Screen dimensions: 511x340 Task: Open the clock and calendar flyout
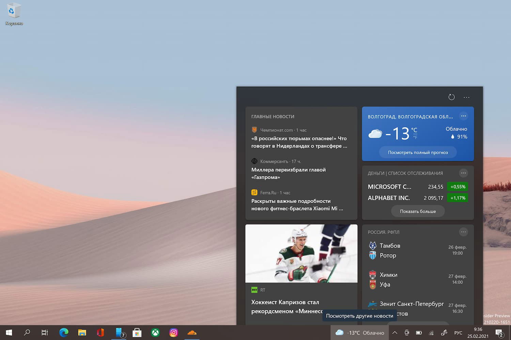[478, 333]
